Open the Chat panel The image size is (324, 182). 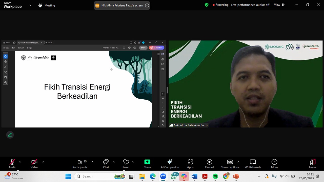pos(106,164)
